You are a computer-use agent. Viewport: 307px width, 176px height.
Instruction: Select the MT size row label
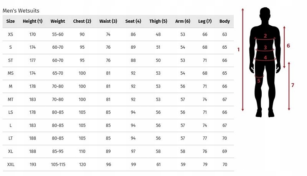point(11,99)
